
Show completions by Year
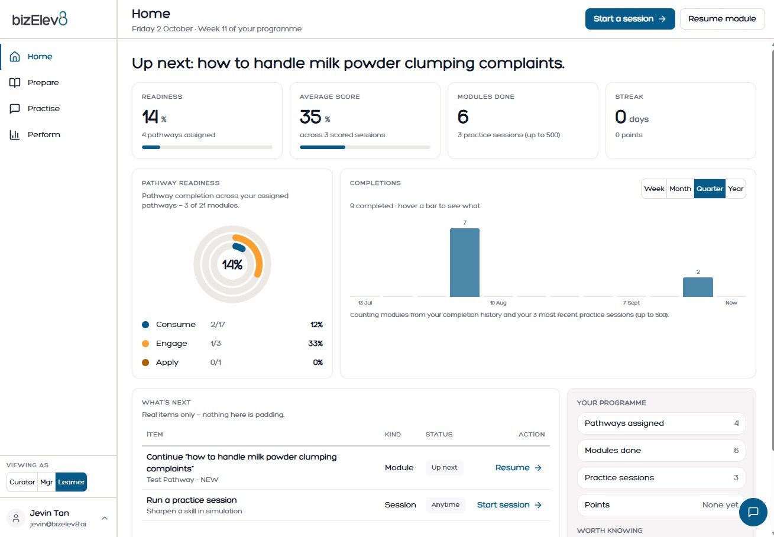(736, 189)
